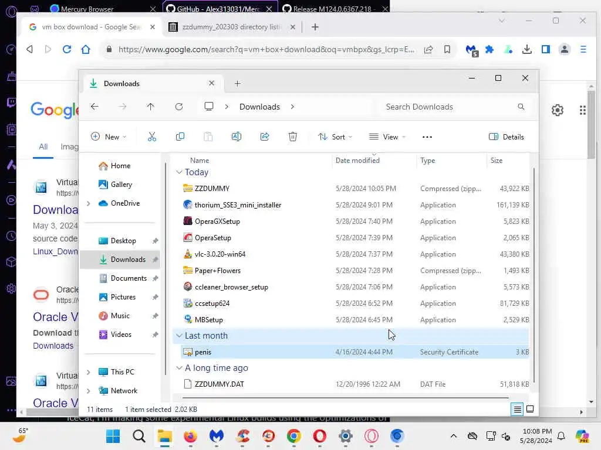
Task: Click the browser URL address field
Action: click(266, 49)
